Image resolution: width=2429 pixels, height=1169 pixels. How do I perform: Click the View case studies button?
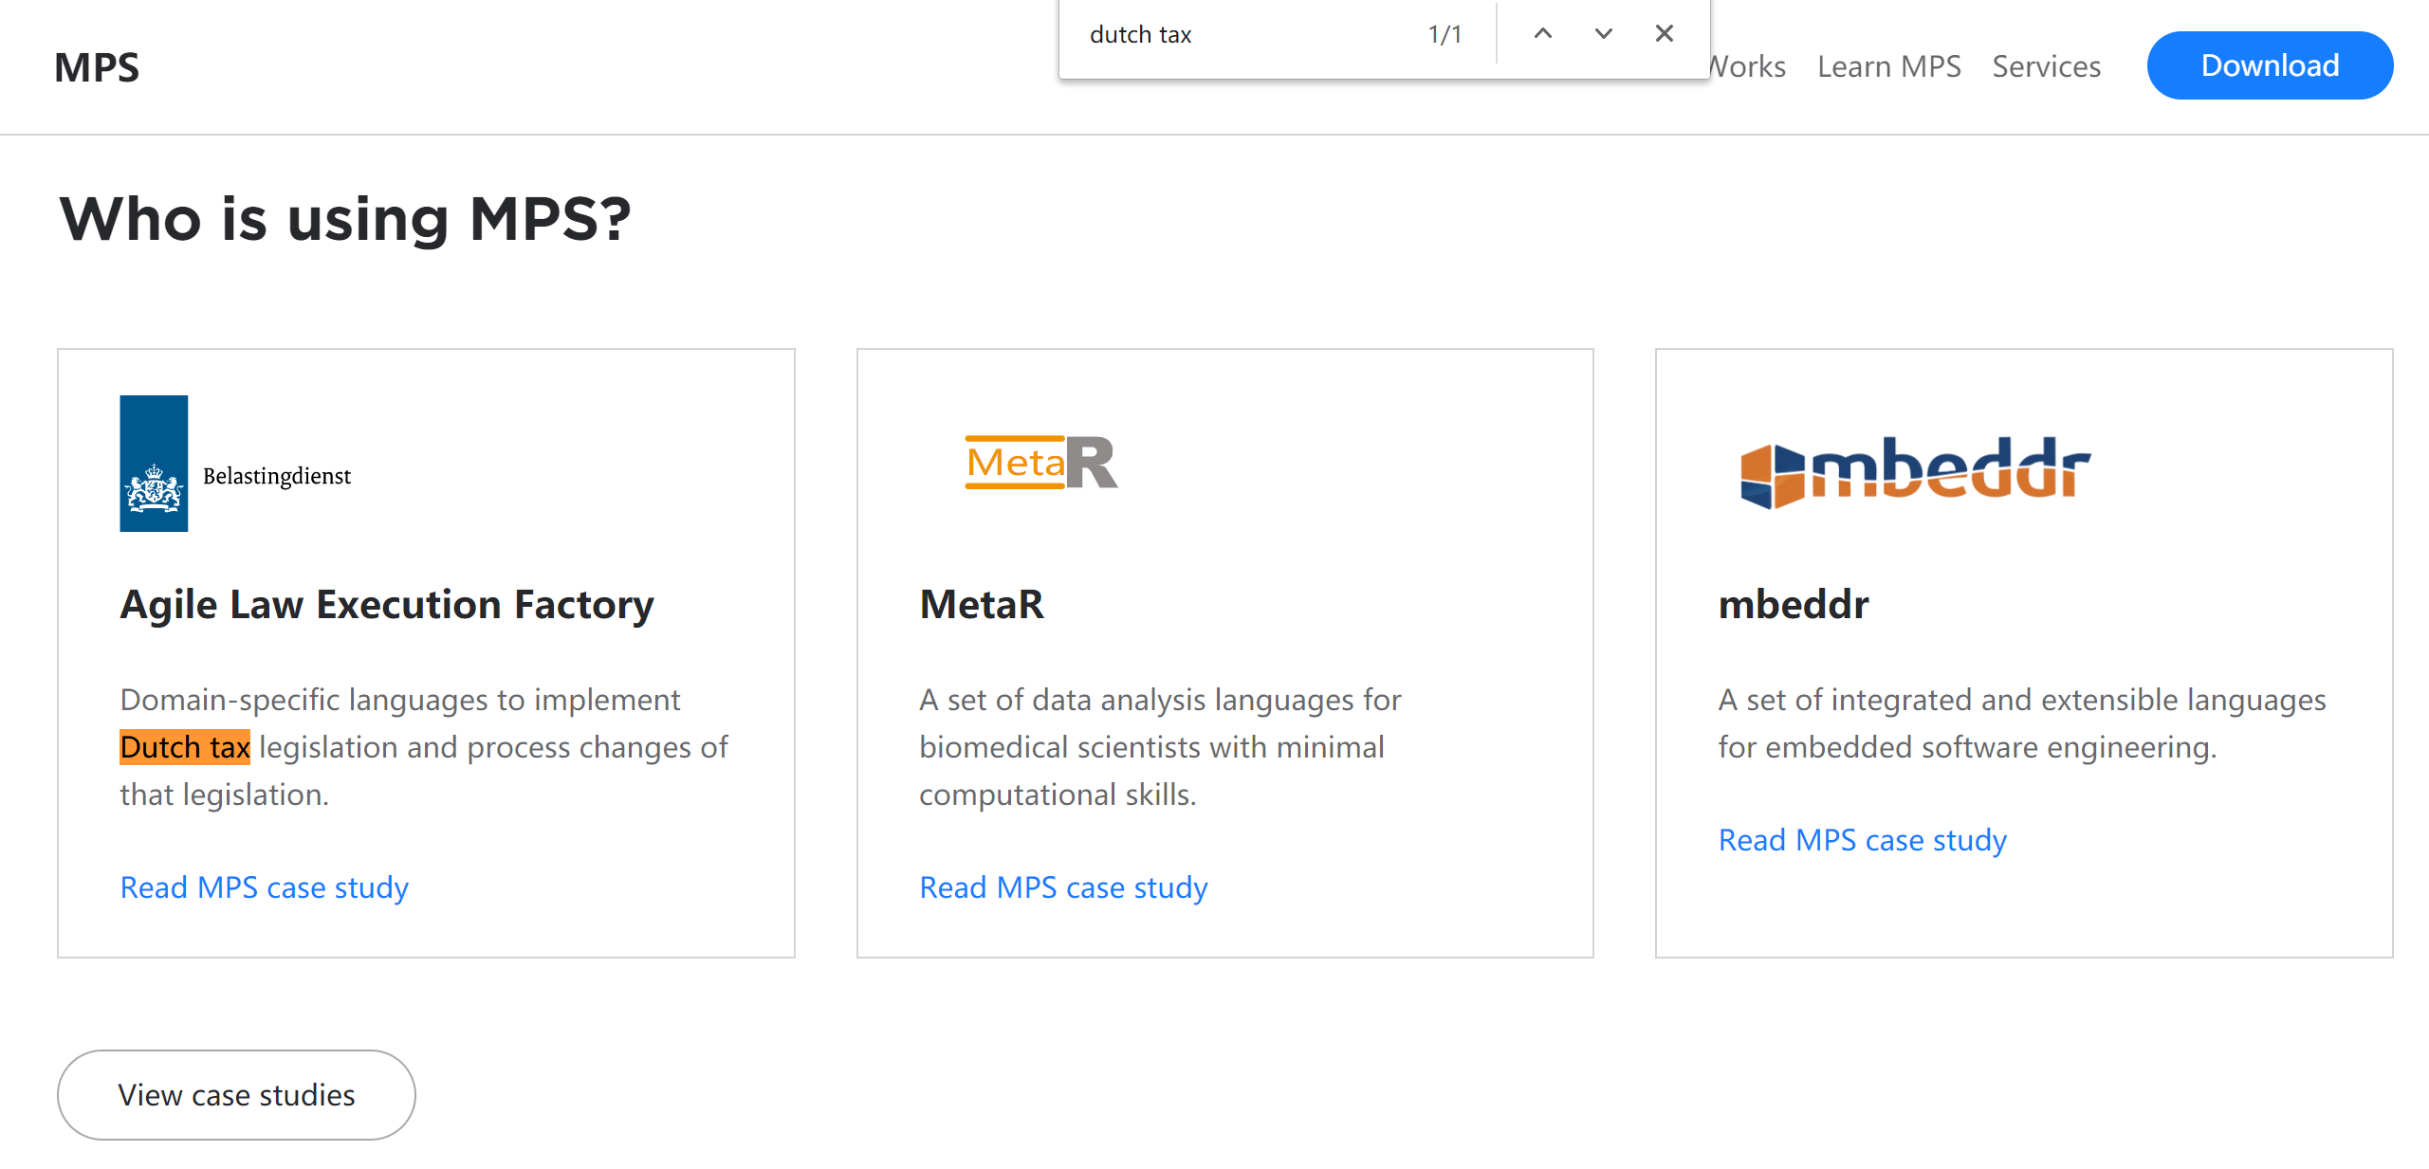(x=236, y=1094)
